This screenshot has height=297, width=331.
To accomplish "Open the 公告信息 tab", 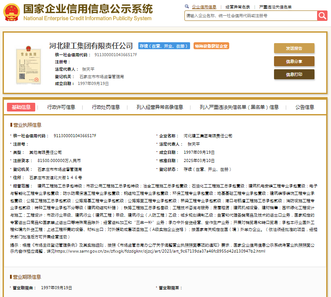I will (x=304, y=107).
